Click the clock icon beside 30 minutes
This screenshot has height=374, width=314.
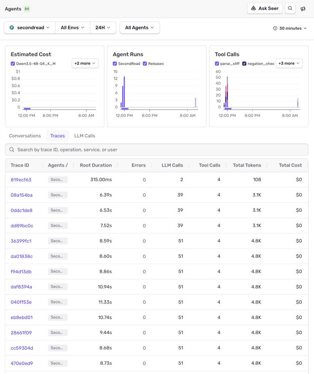[x=275, y=28]
